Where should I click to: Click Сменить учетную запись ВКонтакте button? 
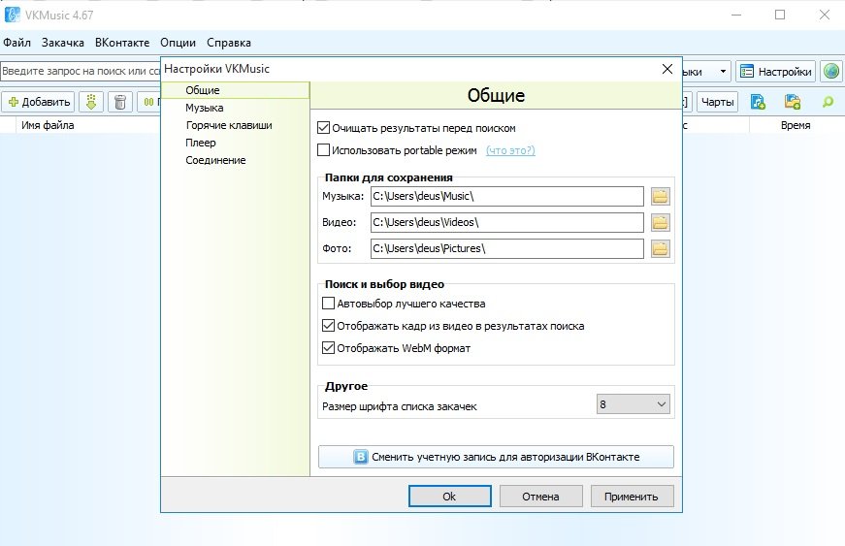(x=496, y=457)
